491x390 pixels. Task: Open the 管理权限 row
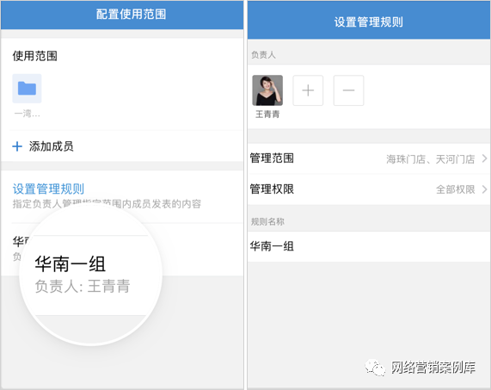[x=369, y=189]
